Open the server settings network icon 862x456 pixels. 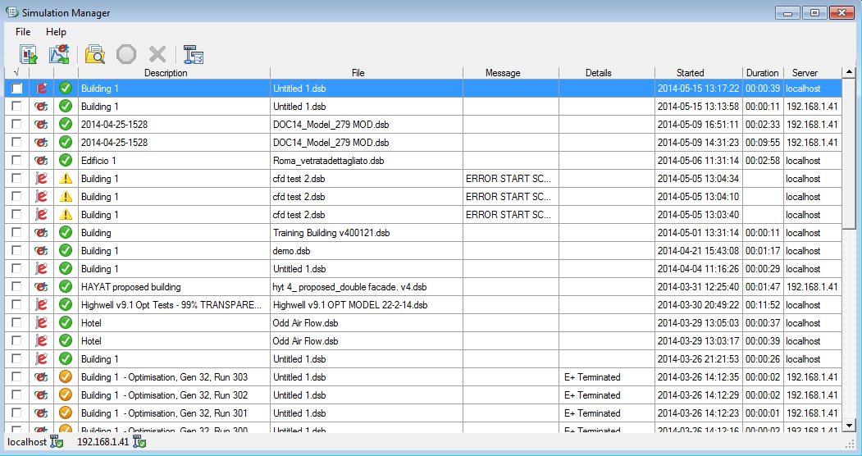click(194, 54)
